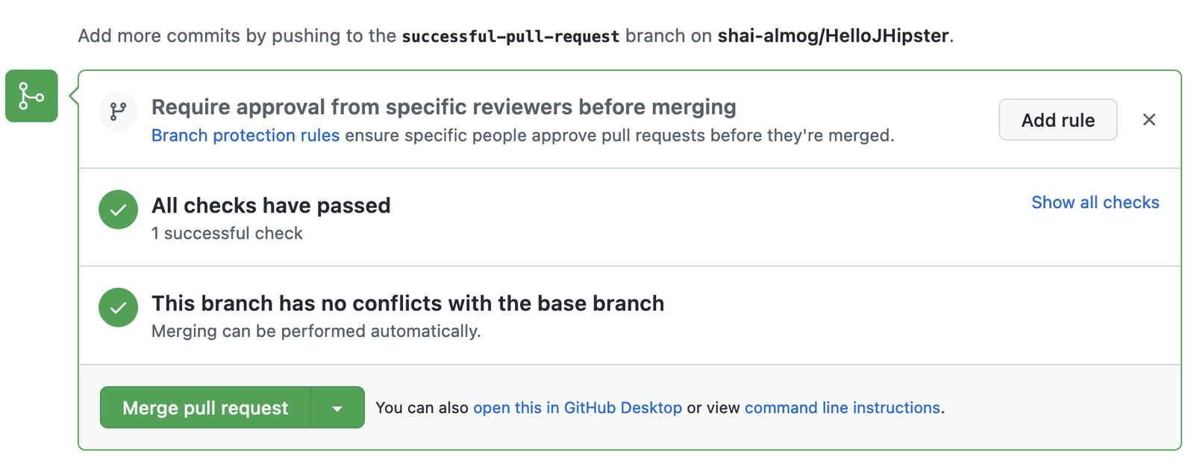This screenshot has width=1194, height=469.
Task: Open the merge method dropdown arrow
Action: (337, 408)
